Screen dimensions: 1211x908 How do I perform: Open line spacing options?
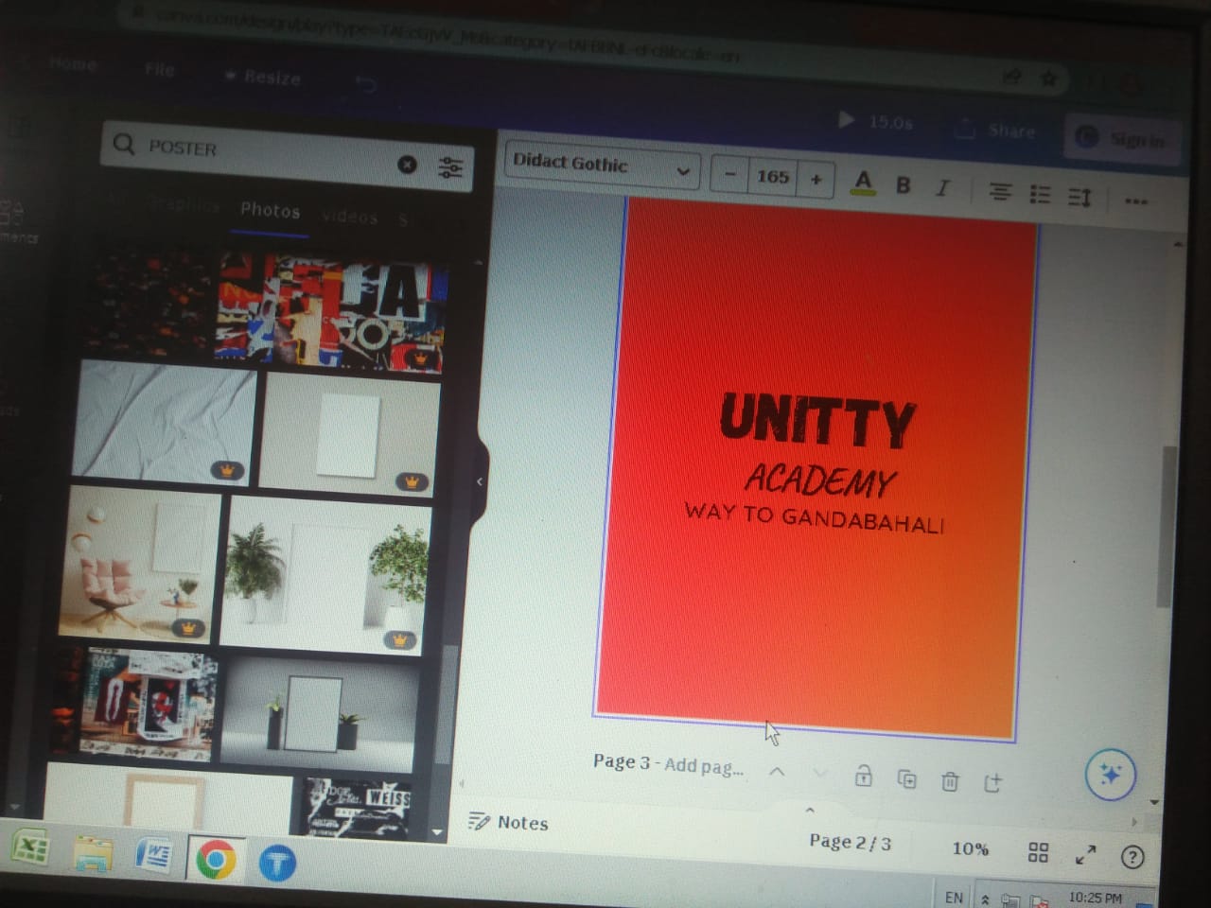coord(1079,197)
